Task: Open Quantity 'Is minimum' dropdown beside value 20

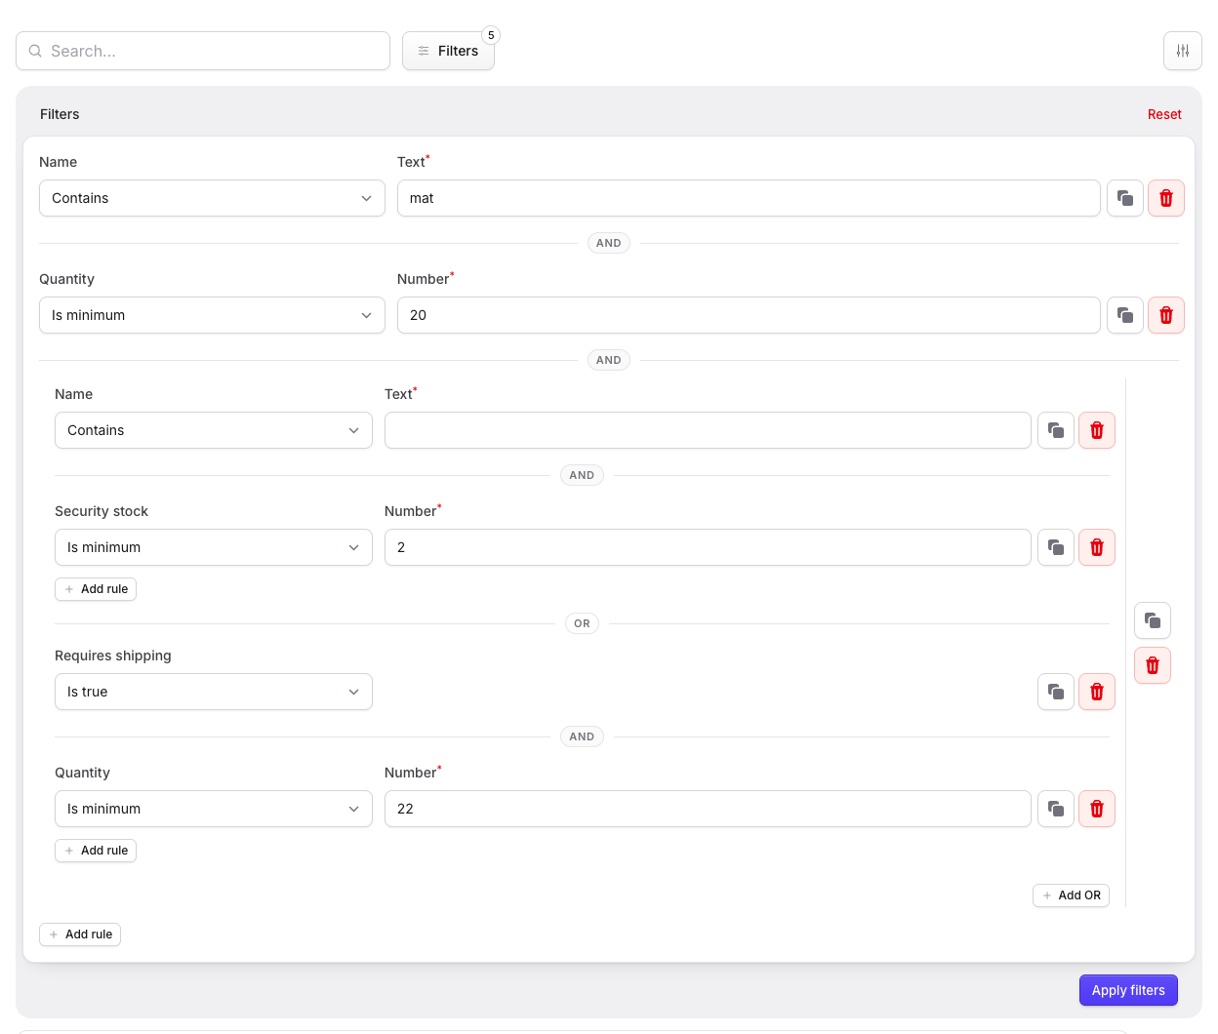Action: click(x=212, y=315)
